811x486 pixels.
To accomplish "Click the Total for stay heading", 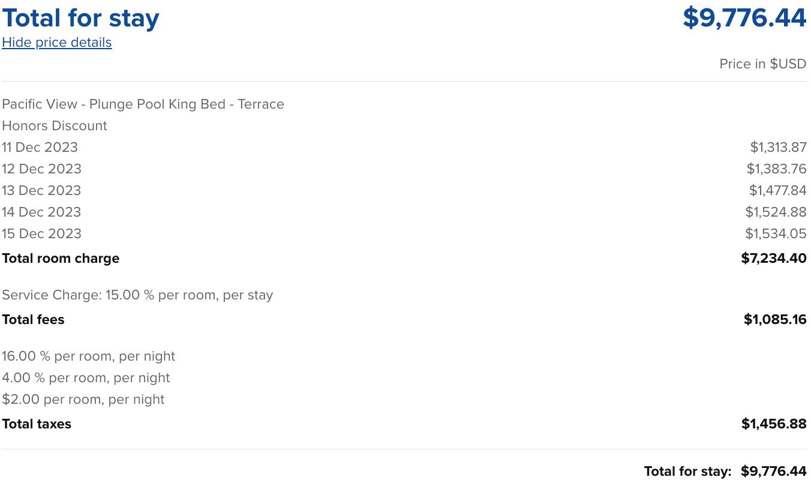I will [x=81, y=18].
